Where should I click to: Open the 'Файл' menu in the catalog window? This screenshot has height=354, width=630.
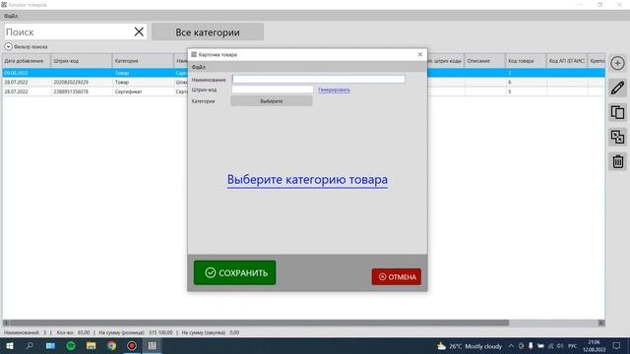(11, 16)
